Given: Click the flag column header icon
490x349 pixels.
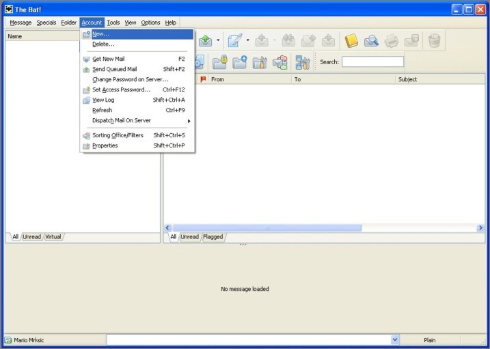Looking at the screenshot, I should [203, 79].
